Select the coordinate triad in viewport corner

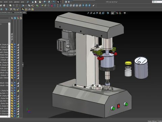[x=28, y=110]
